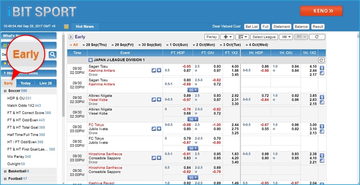Switch to the Live 28 tab
This screenshot has height=185, width=360.
click(45, 83)
